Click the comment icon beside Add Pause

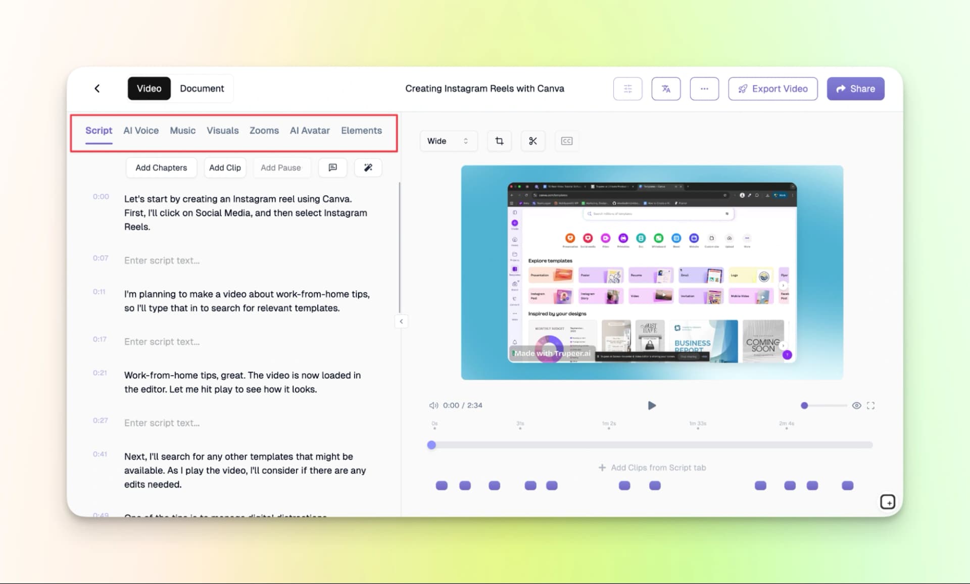[332, 168]
